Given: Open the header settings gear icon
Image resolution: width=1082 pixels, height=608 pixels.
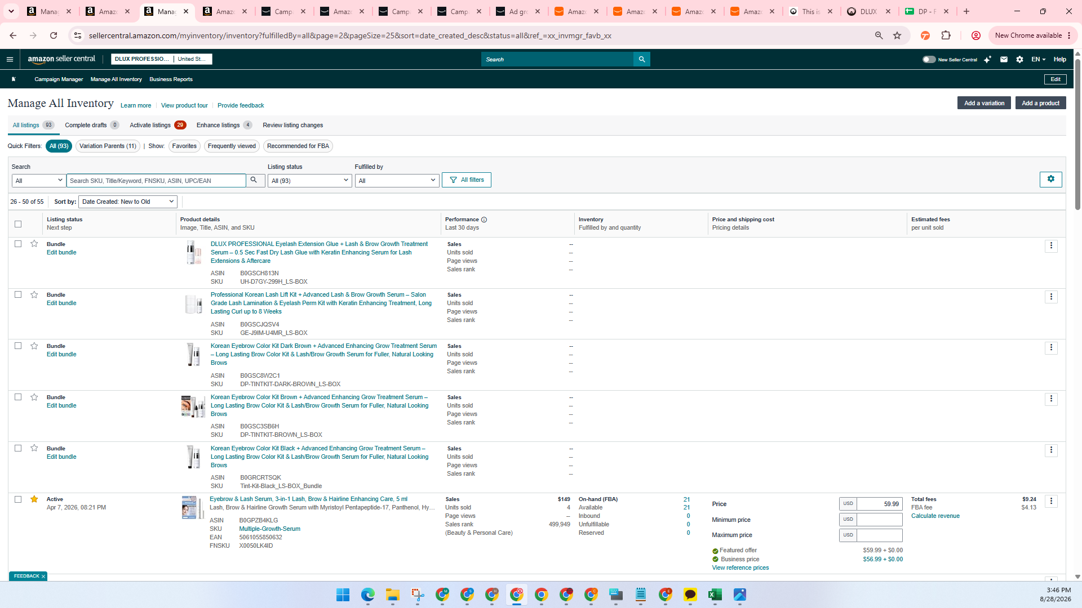Looking at the screenshot, I should [1019, 59].
